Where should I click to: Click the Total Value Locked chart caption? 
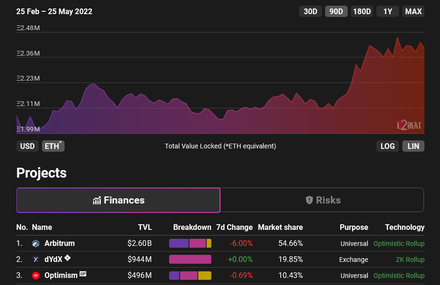pyautogui.click(x=220, y=146)
